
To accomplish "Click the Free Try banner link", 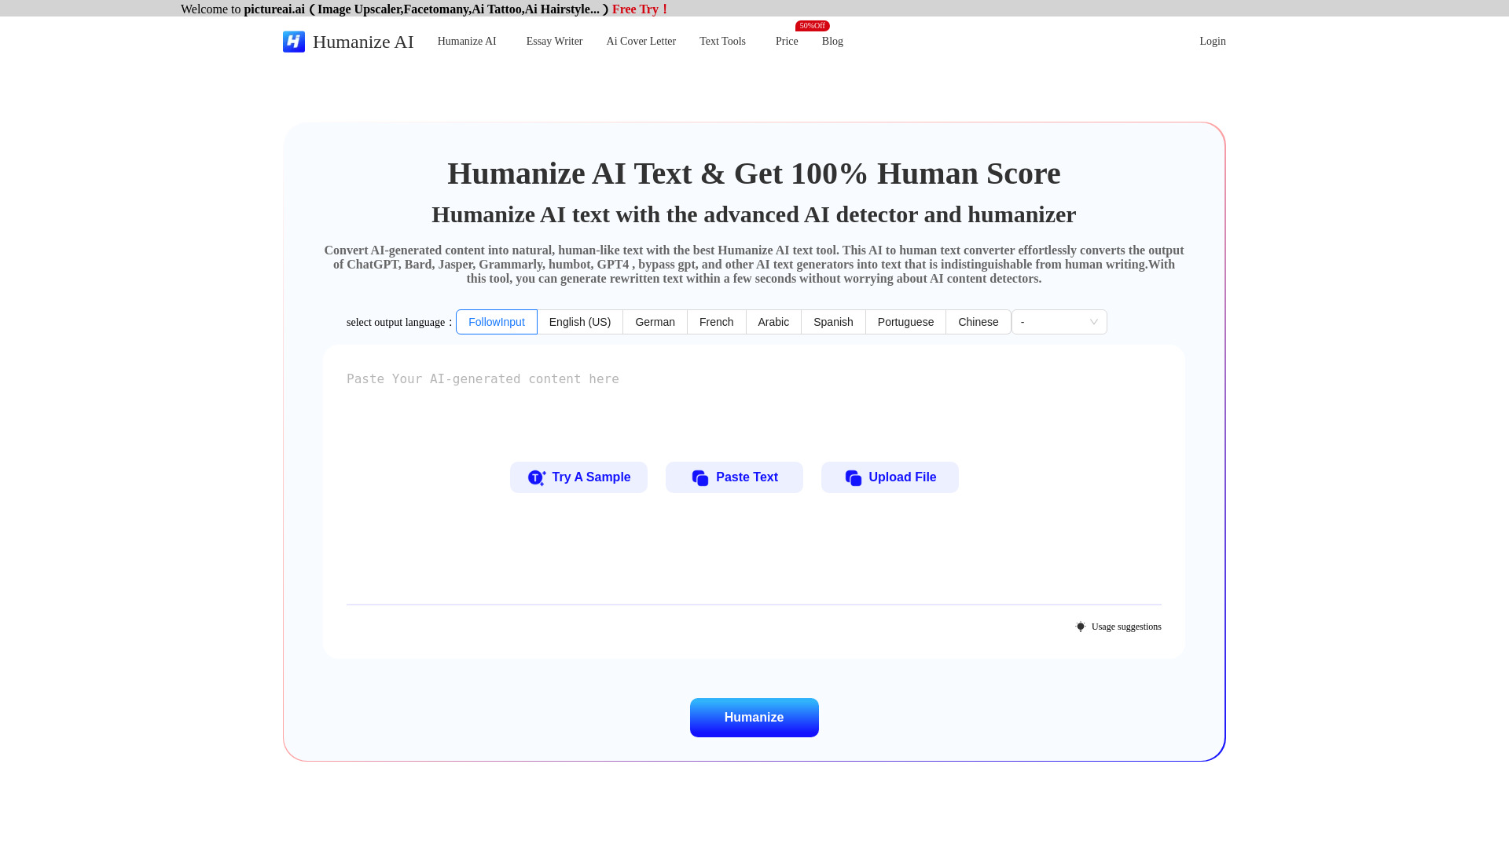I will click(x=641, y=9).
